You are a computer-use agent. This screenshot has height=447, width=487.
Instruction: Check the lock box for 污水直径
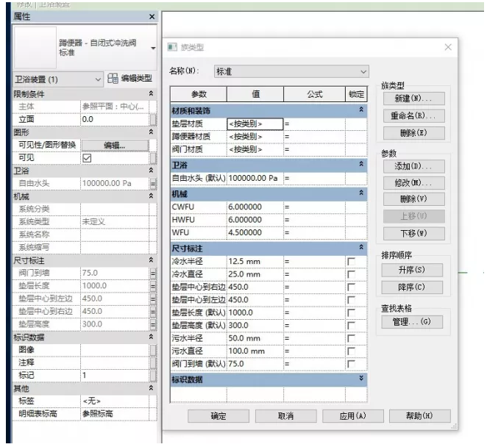coord(351,351)
